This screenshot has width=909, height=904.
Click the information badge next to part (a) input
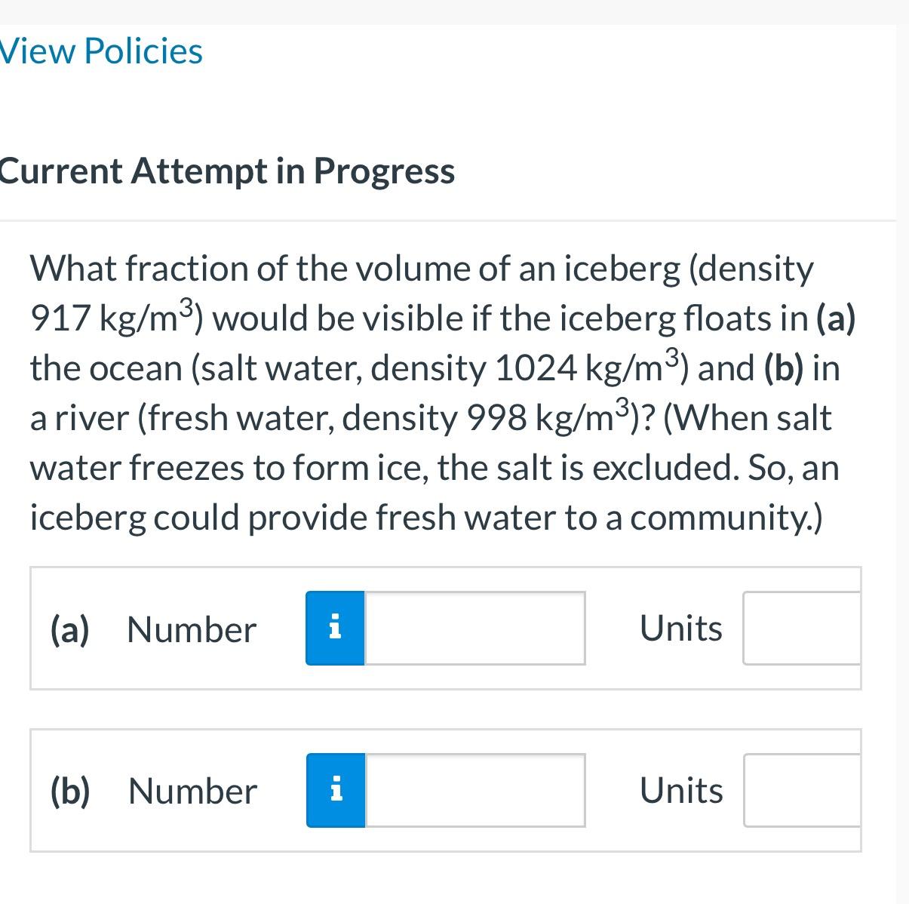334,627
